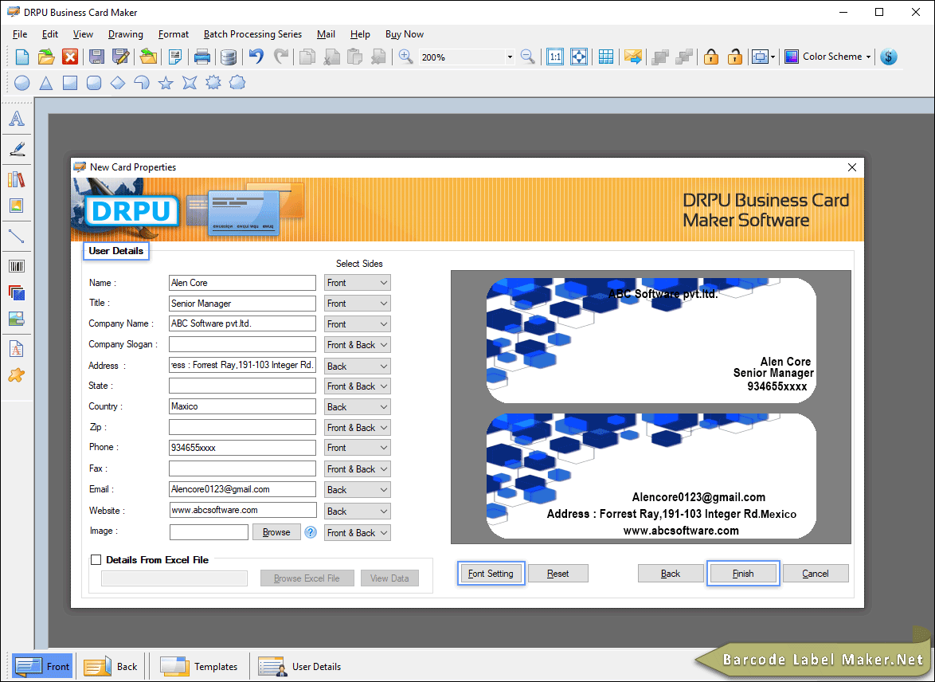This screenshot has height=682, width=935.
Task: Open Select Sides dropdown for Company Name
Action: coord(357,324)
